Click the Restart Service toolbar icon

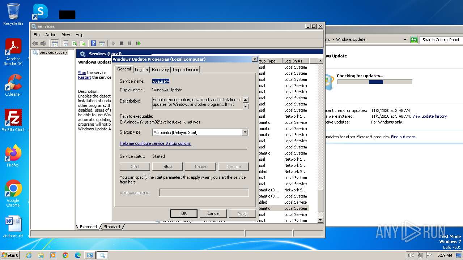click(138, 43)
